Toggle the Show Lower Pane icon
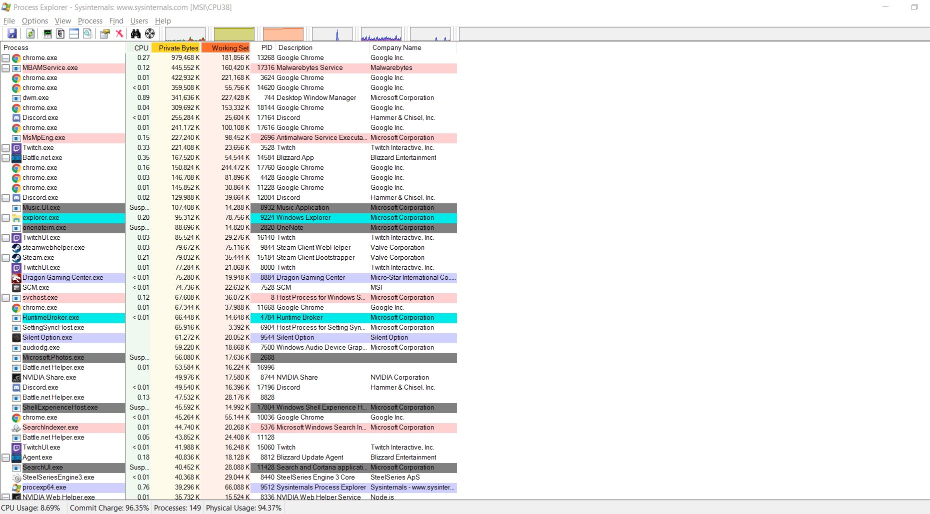This screenshot has width=930, height=514. coord(74,33)
